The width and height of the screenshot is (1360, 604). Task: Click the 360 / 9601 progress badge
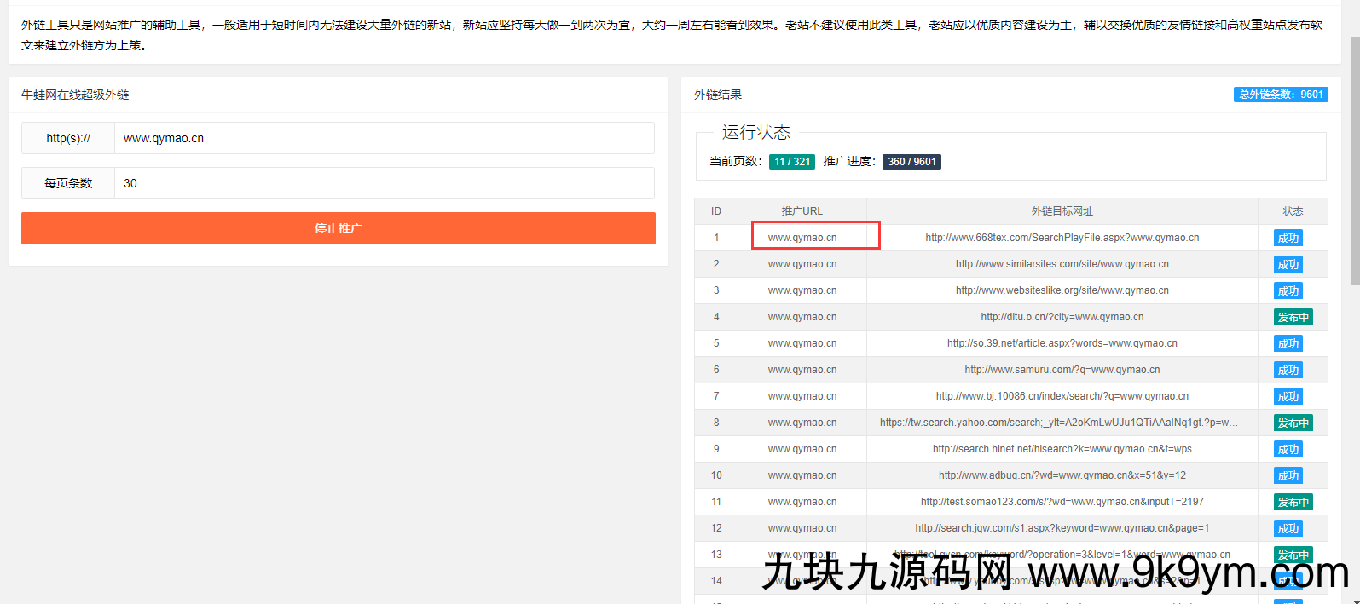pos(911,162)
